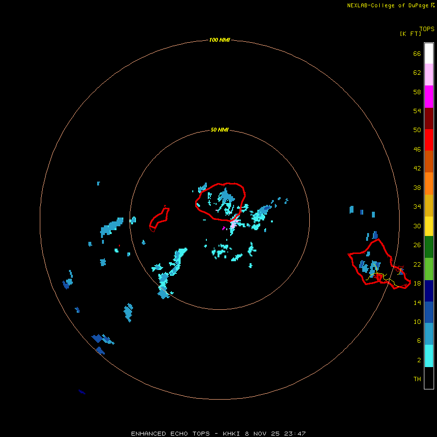The height and width of the screenshot is (437, 437).
Task: Click the 100 NMI range ring label
Action: [x=219, y=40]
